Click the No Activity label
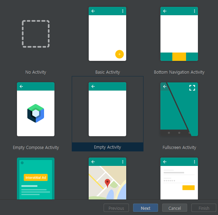 36,72
